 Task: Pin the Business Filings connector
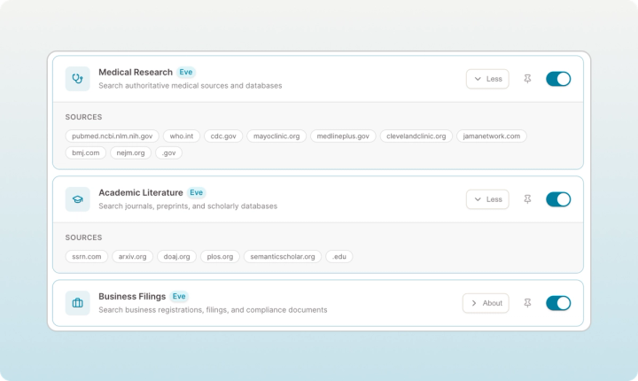527,303
